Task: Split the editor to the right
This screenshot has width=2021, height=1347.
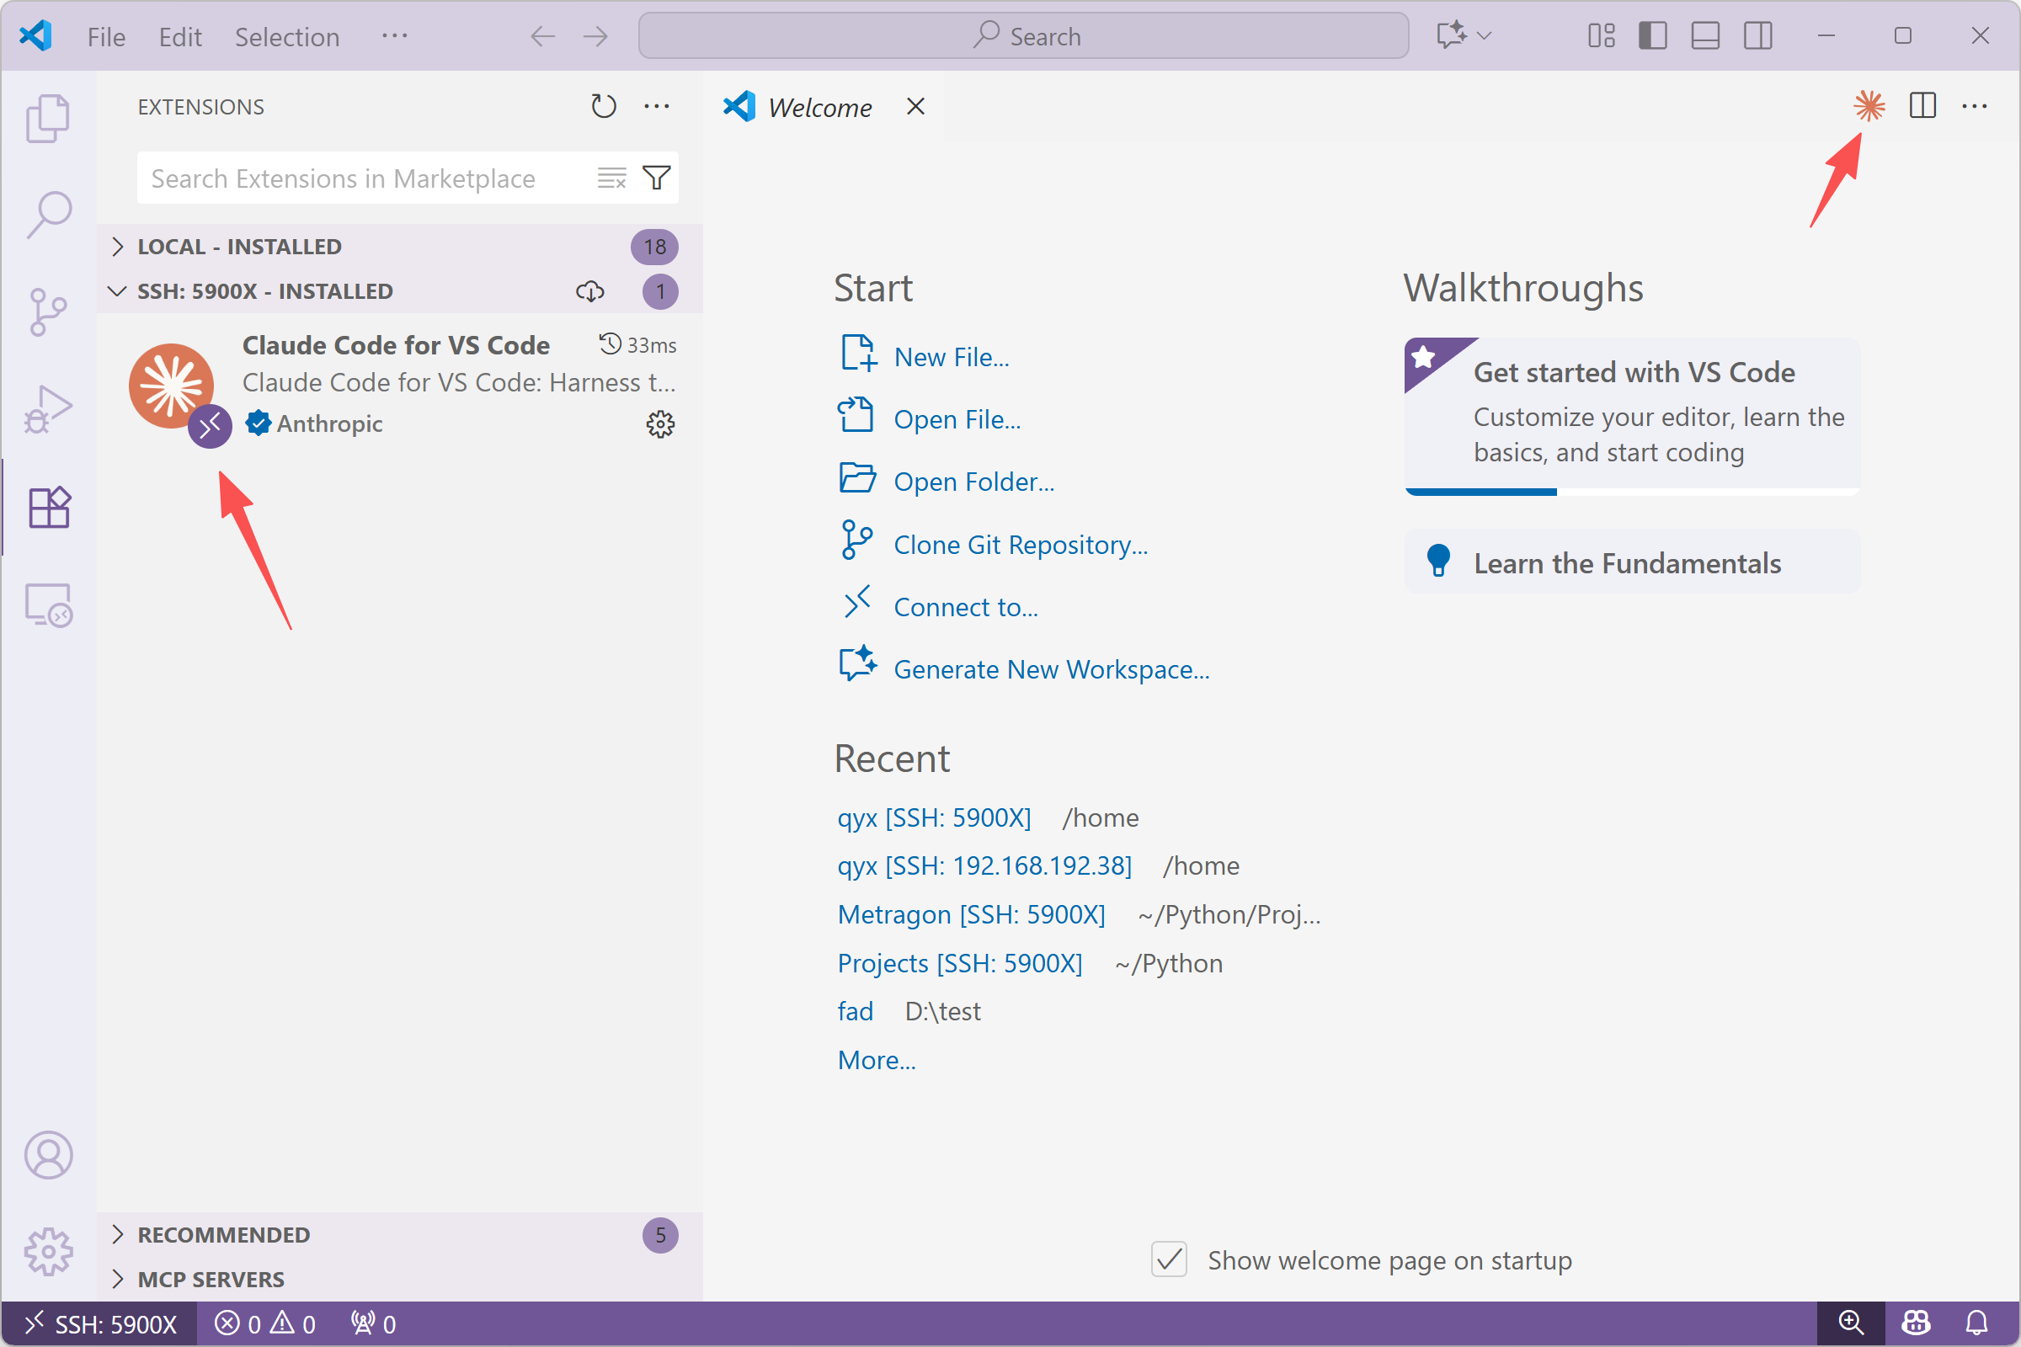Action: pyautogui.click(x=1922, y=107)
